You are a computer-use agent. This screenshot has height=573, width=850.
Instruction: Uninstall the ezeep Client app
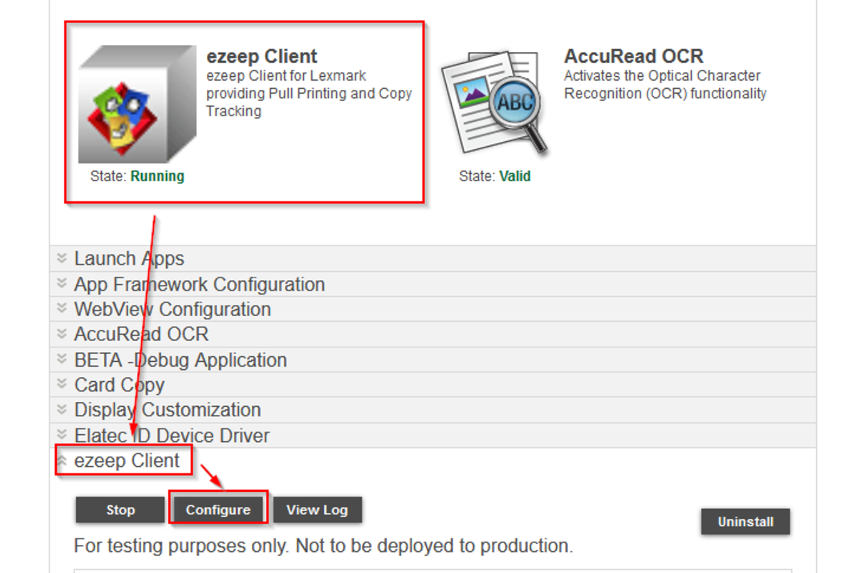[746, 522]
